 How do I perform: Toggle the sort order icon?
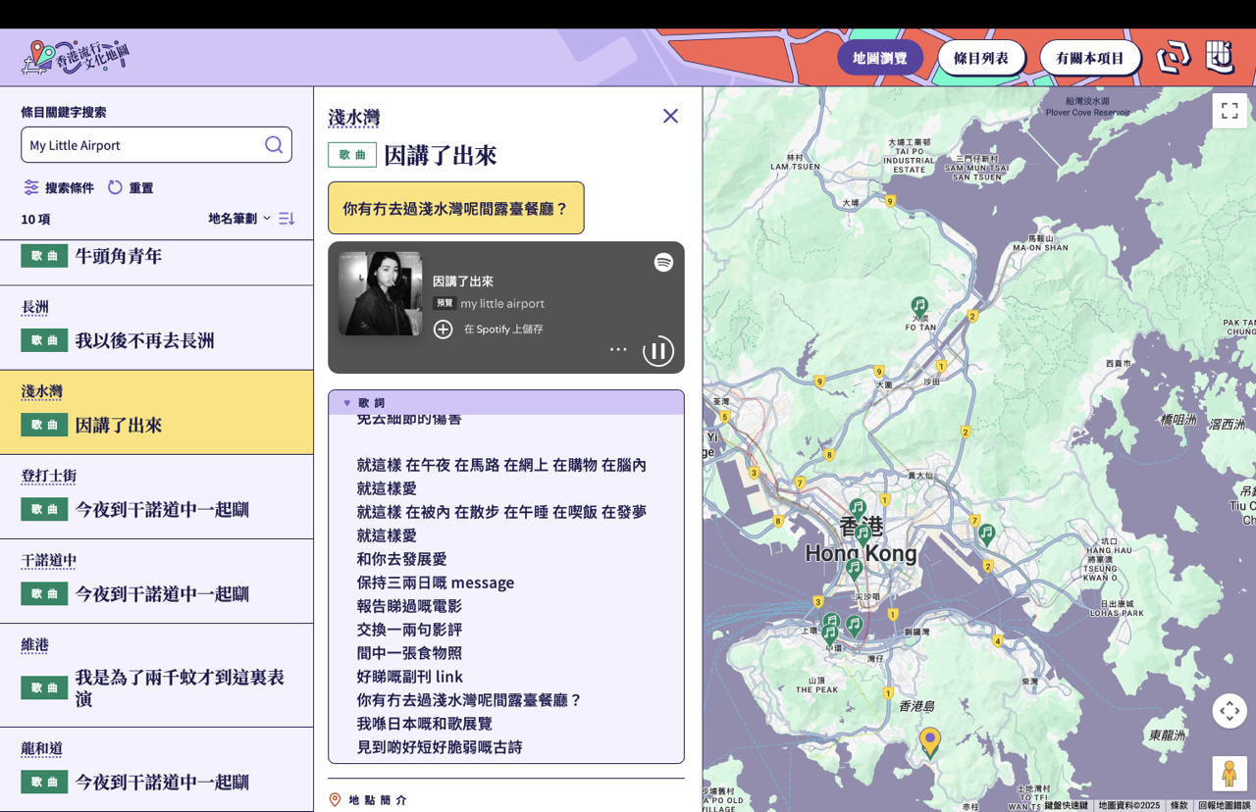287,219
